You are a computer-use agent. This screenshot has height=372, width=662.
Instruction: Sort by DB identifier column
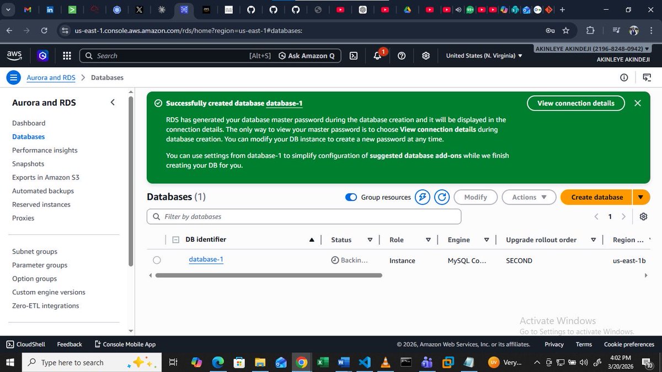tap(312, 240)
